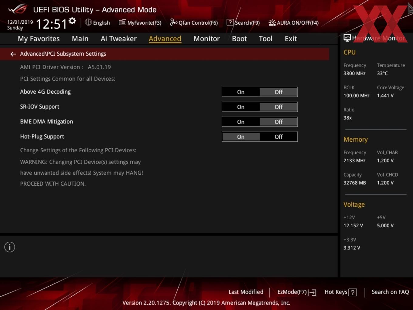Screen dimensions: 413x310
Task: Open the My Favorites tab
Action: (x=39, y=39)
